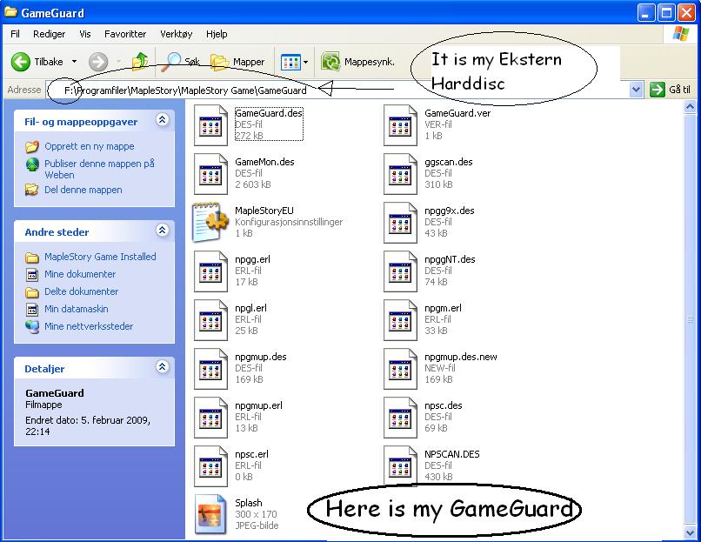Expand the address bar dropdown arrow
The height and width of the screenshot is (542, 701).
pos(636,90)
